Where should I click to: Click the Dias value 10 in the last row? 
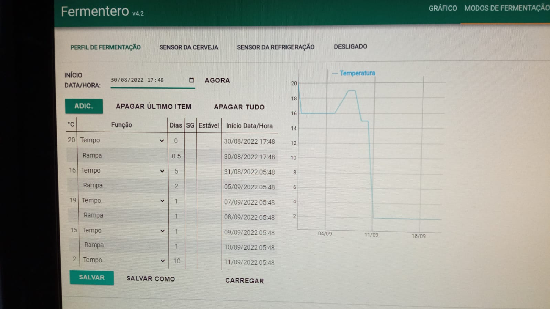point(177,261)
